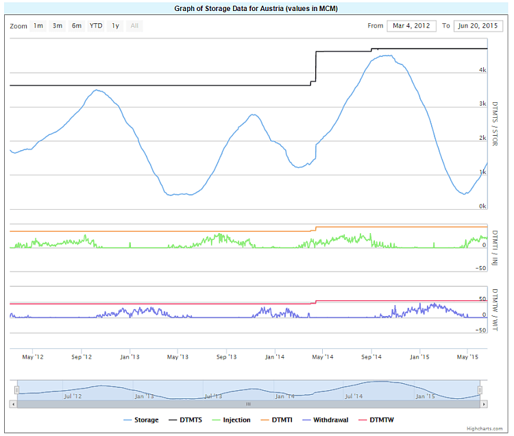Click the navigator horizontal scrollbar thumb
Viewport: 514px width, 436px height.
[249, 404]
